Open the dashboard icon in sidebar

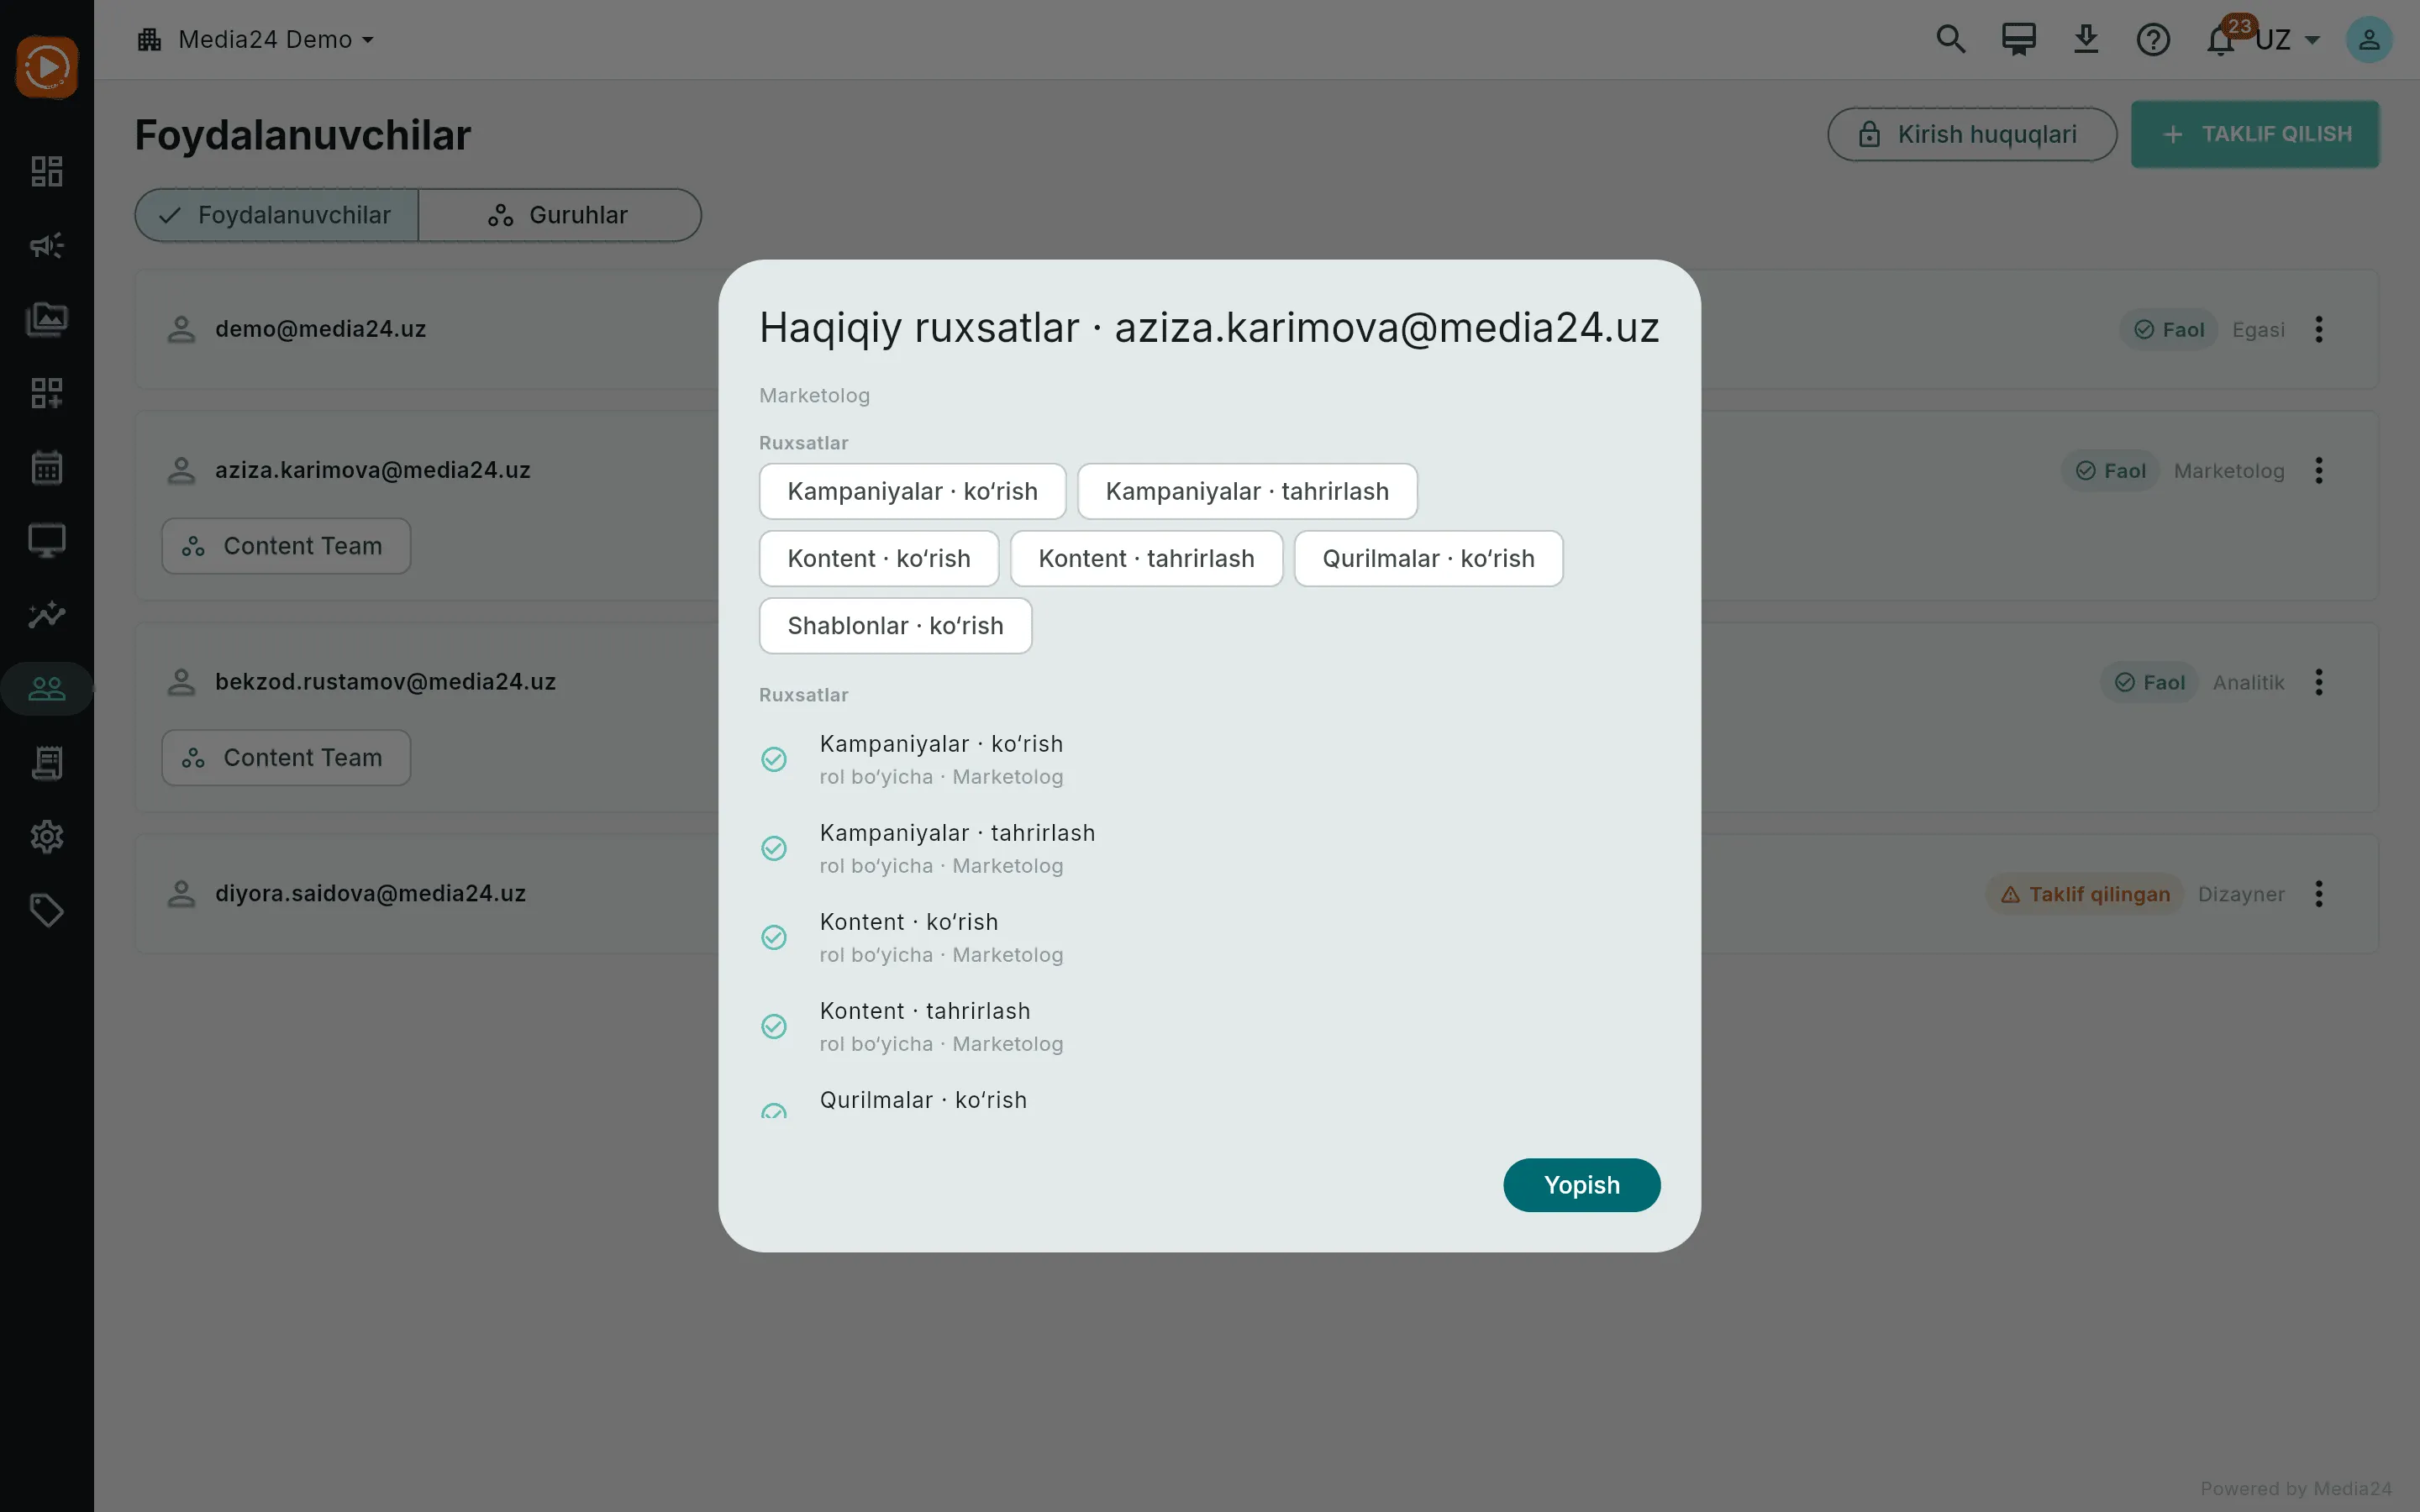click(x=47, y=171)
